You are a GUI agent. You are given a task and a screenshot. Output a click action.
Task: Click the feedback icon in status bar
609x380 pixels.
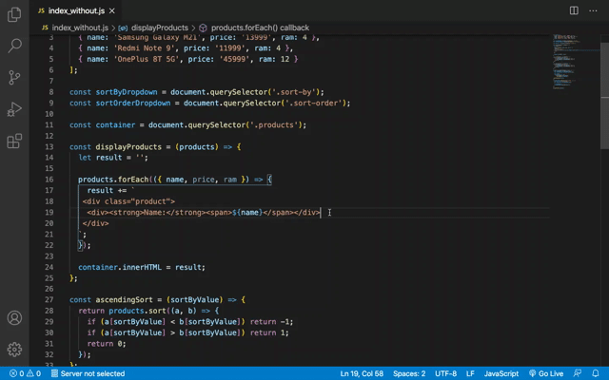click(x=578, y=373)
